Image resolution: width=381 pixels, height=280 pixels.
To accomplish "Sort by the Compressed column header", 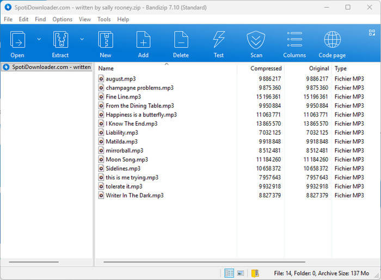I will click(266, 69).
